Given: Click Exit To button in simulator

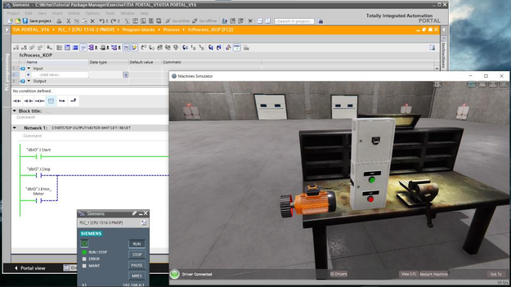Looking at the screenshot, I should coord(496,274).
